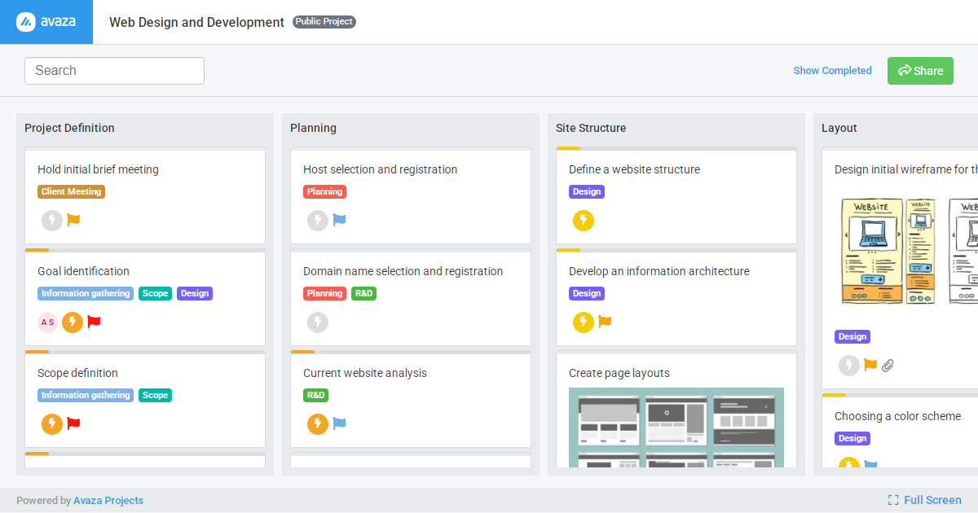Screen dimensions: 978x513
Task: Click the Planning tag on Domain name selection card
Action: click(324, 294)
